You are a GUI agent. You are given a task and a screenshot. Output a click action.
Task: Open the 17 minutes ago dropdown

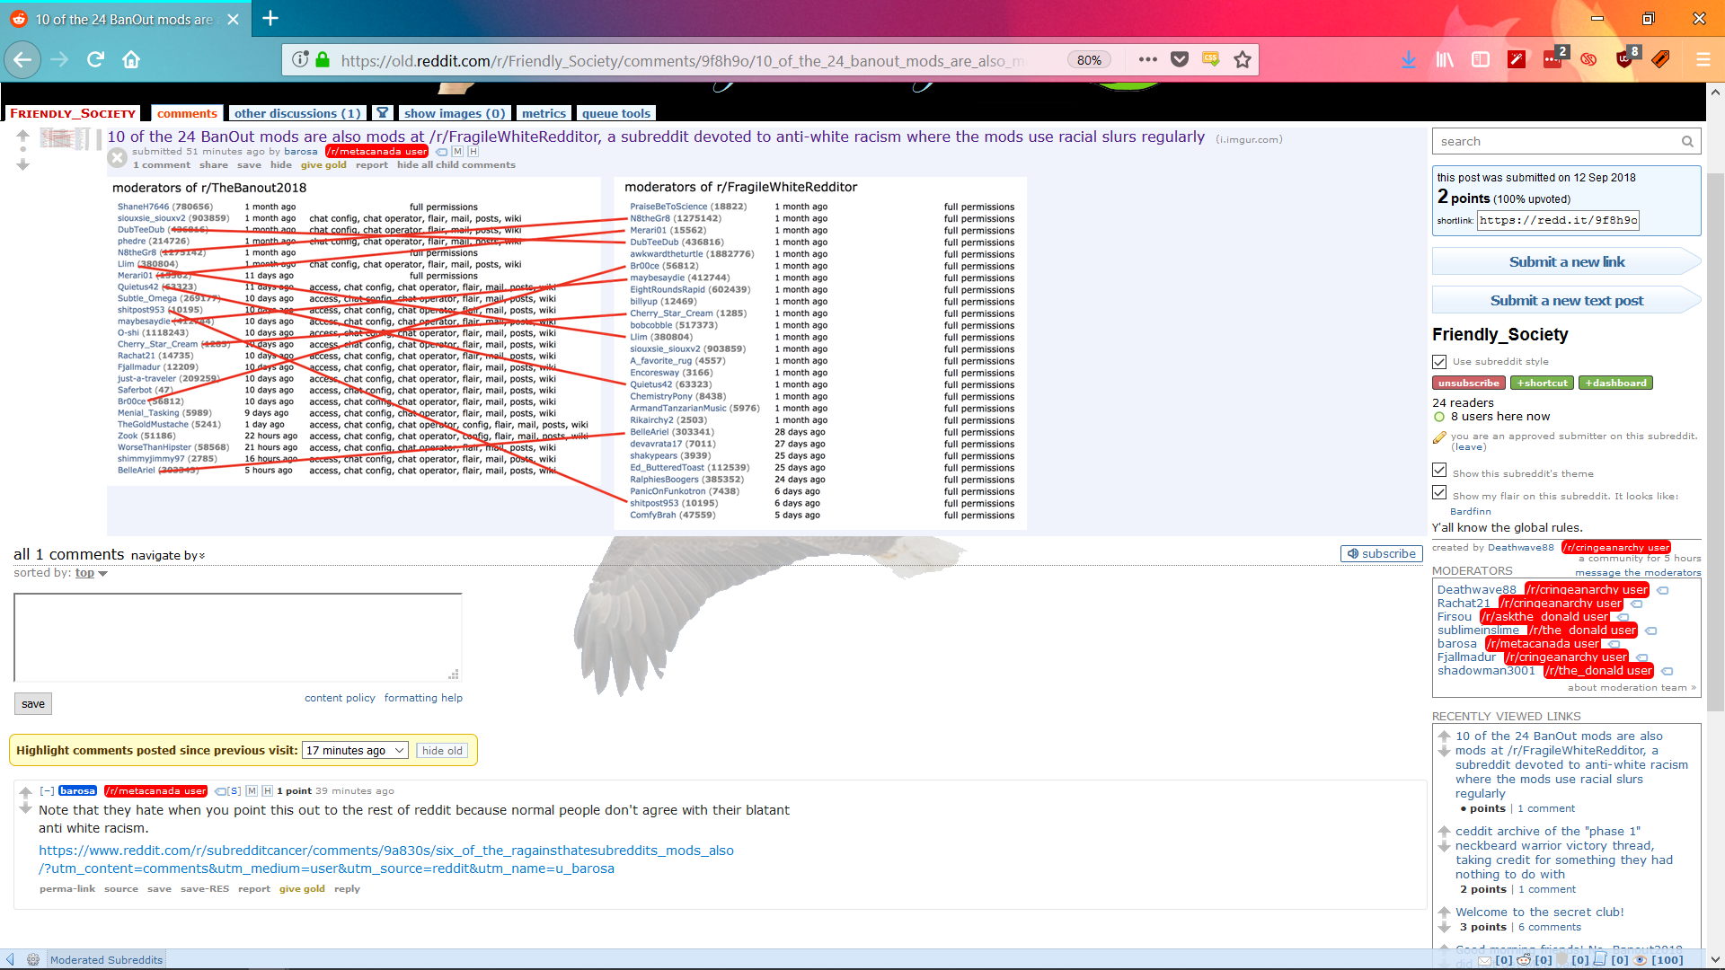pyautogui.click(x=356, y=751)
